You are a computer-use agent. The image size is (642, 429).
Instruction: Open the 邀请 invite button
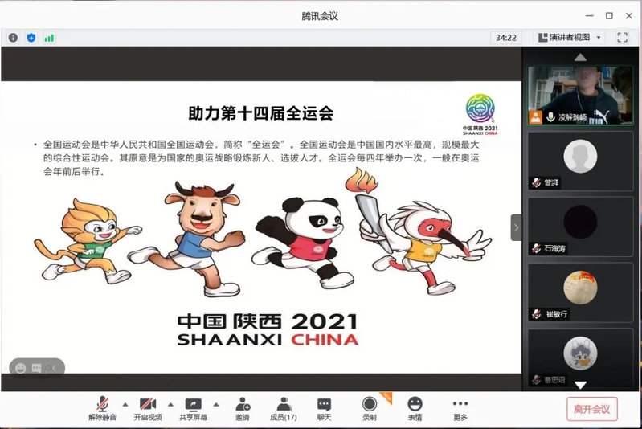tap(243, 409)
